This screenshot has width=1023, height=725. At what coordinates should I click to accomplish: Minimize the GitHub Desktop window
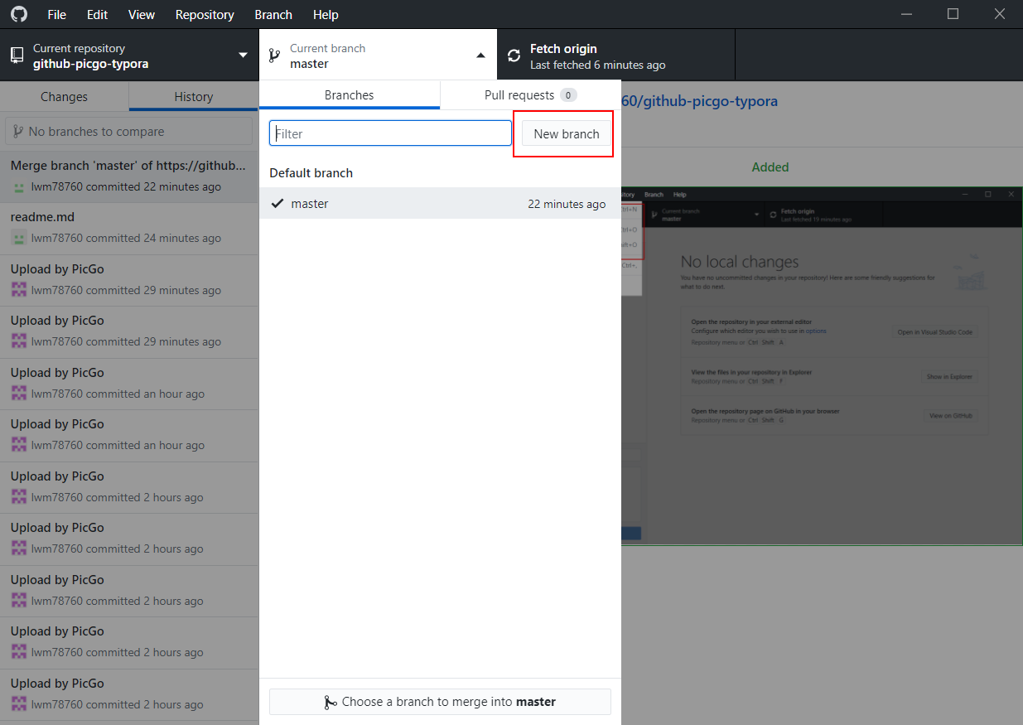(x=906, y=14)
